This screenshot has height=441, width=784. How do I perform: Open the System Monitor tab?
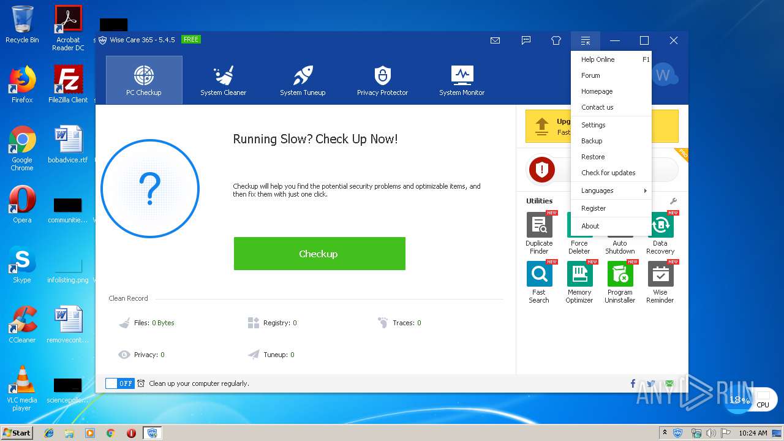coord(462,80)
